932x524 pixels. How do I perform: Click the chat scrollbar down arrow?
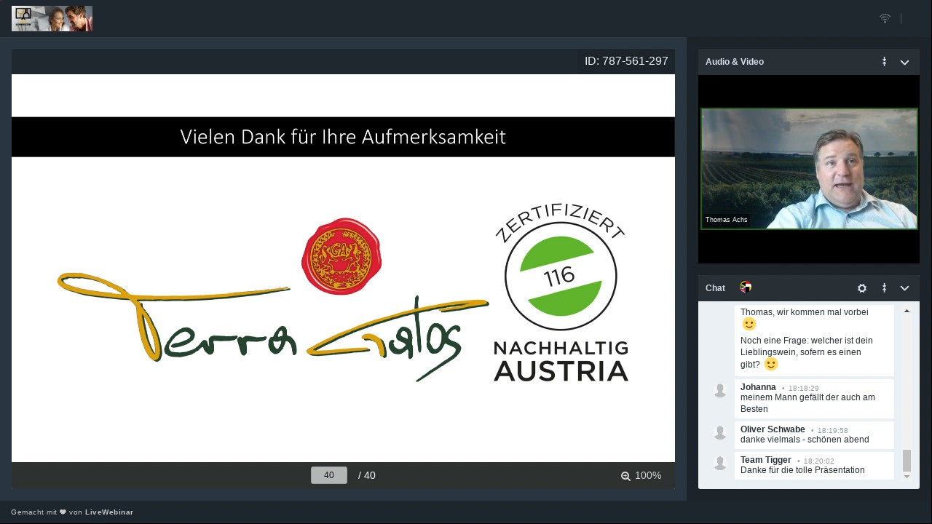pos(907,477)
